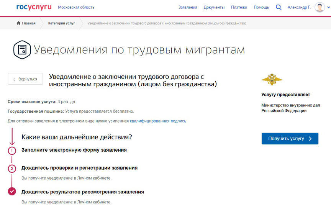Open the Московская область region selector
This screenshot has width=331, height=208.
[x=76, y=7]
